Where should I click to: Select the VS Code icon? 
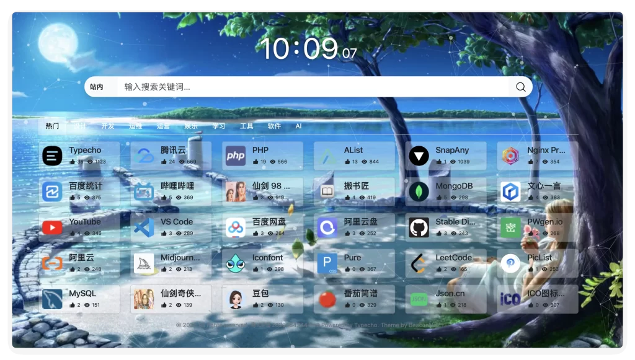pyautogui.click(x=143, y=227)
